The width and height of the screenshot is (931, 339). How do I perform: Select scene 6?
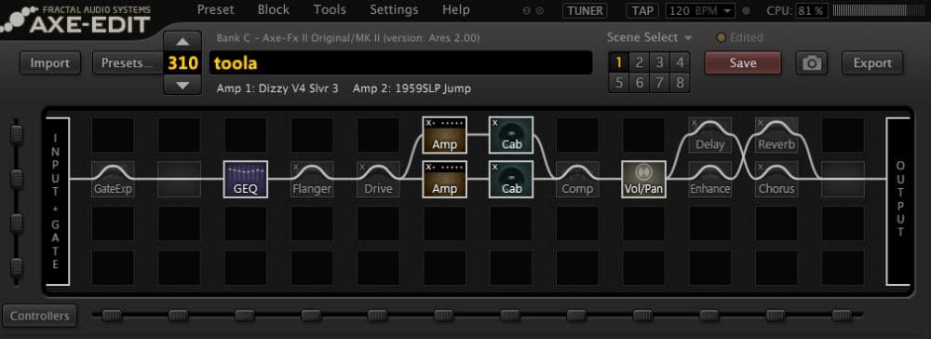pos(639,82)
